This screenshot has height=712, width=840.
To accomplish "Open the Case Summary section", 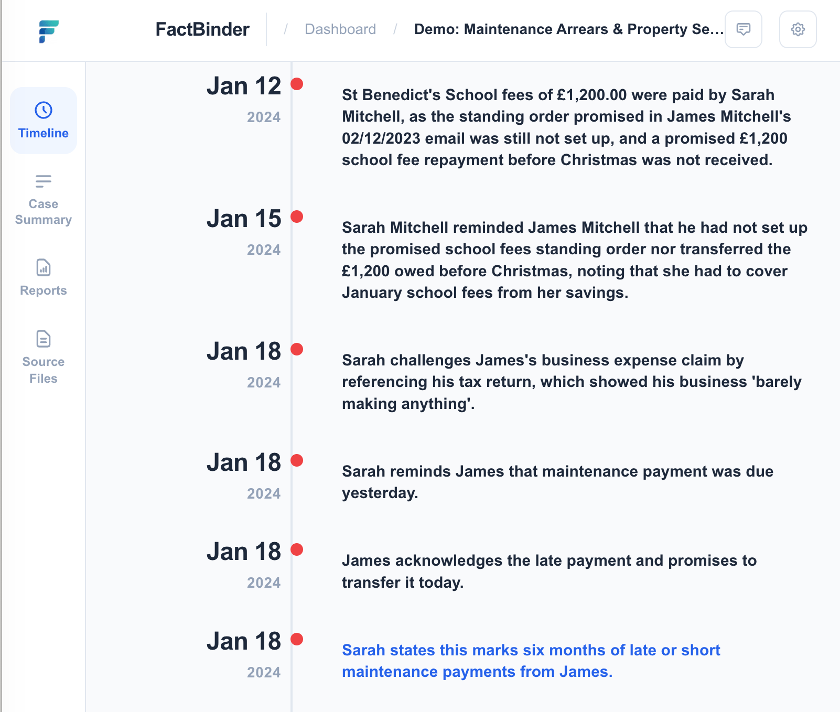I will click(43, 200).
